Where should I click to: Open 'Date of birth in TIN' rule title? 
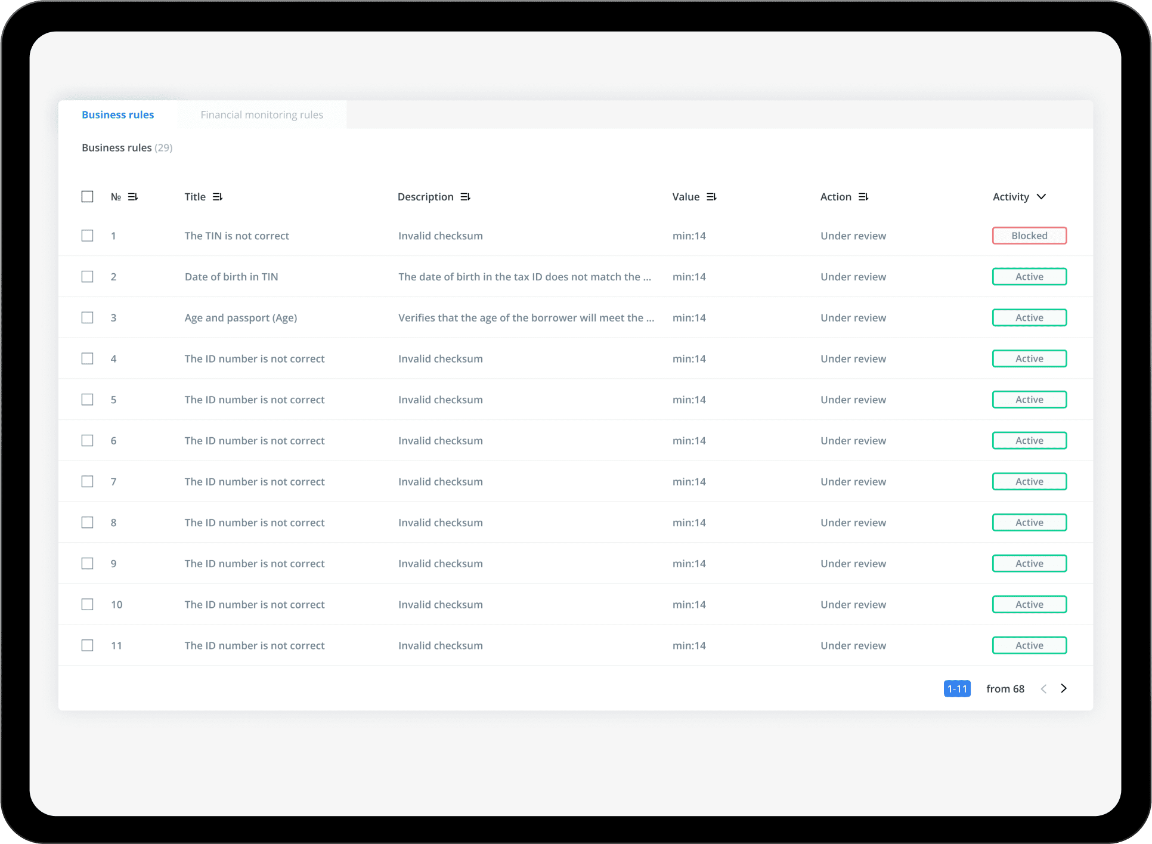pyautogui.click(x=231, y=277)
